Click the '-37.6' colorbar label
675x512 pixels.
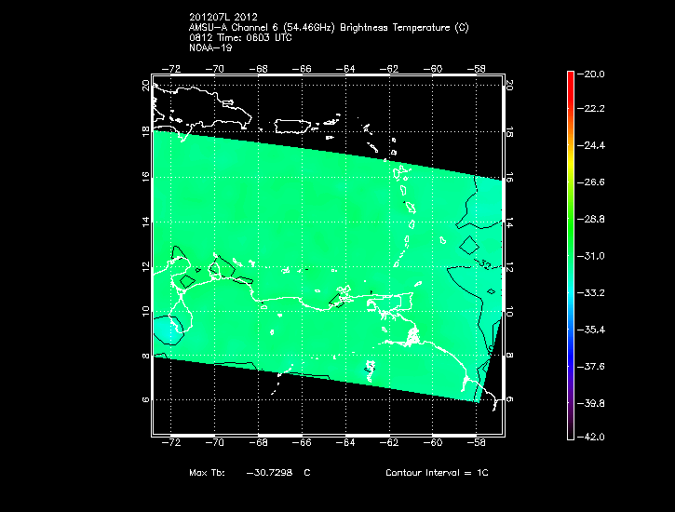tap(590, 367)
